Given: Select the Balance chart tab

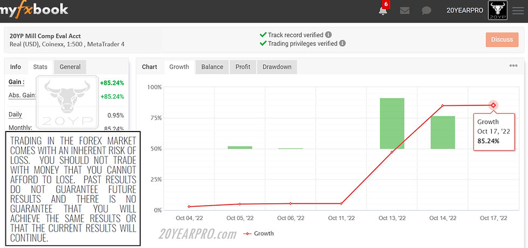Looking at the screenshot, I should click(x=212, y=67).
